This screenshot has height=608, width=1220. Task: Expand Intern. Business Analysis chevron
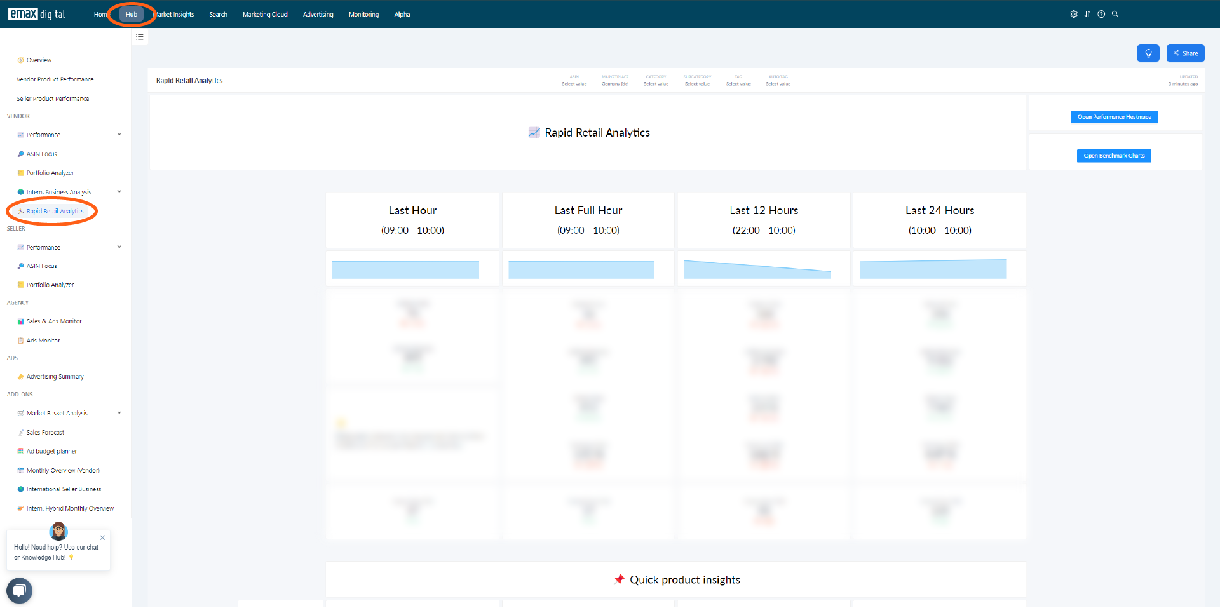click(x=119, y=192)
